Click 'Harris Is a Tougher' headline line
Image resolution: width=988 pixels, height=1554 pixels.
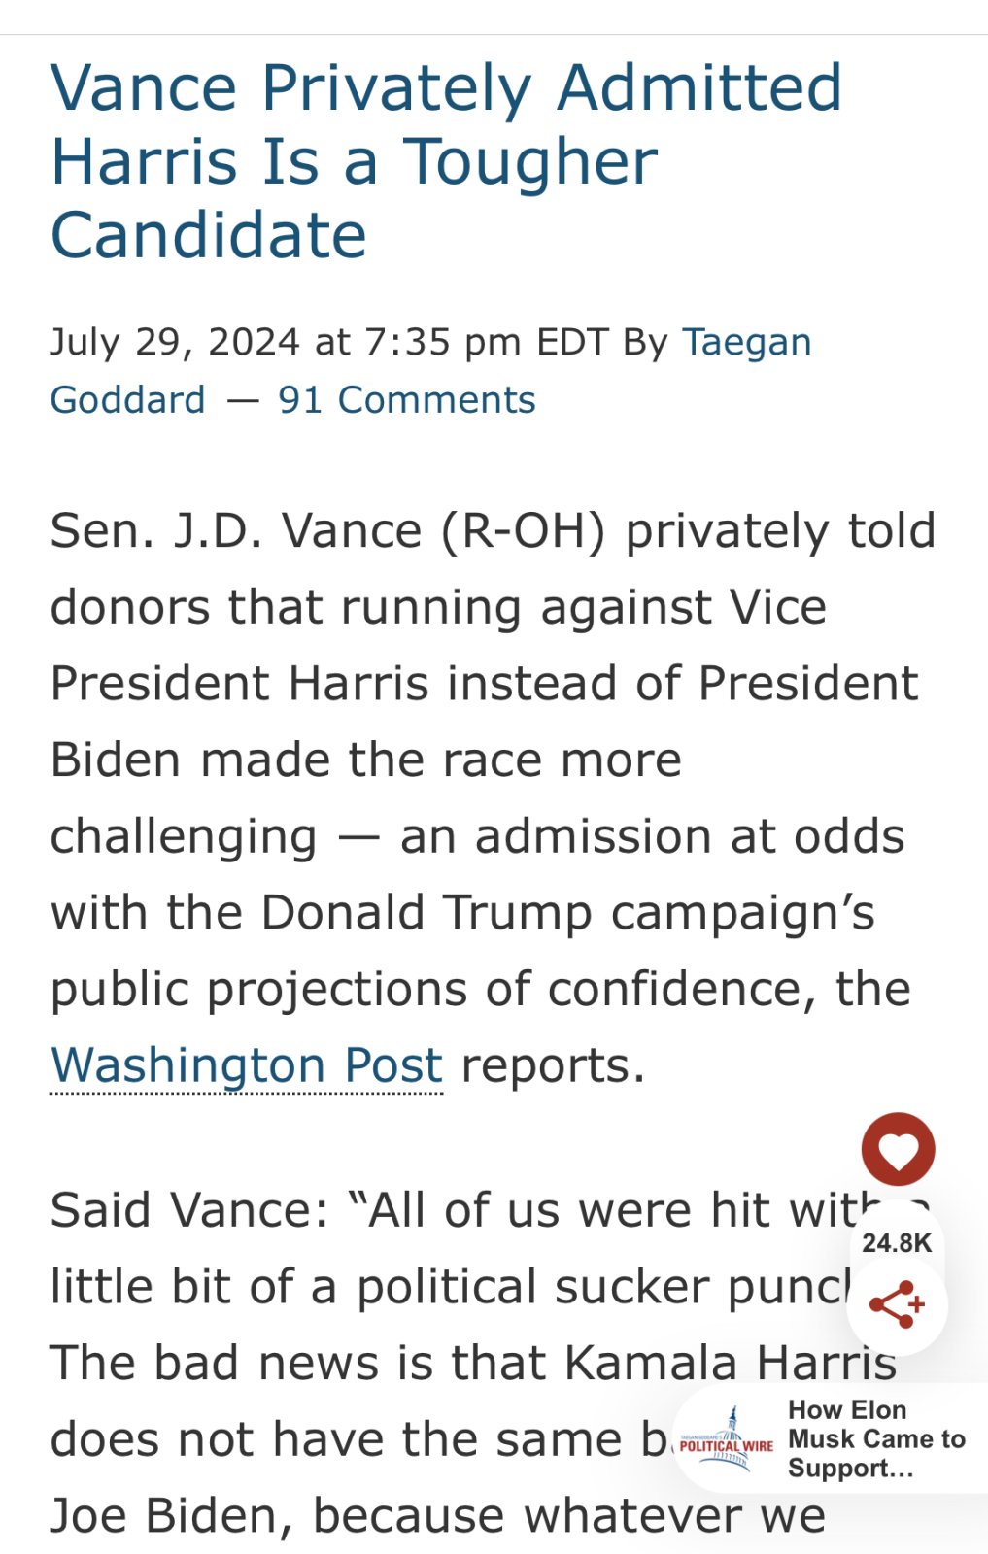pyautogui.click(x=354, y=162)
